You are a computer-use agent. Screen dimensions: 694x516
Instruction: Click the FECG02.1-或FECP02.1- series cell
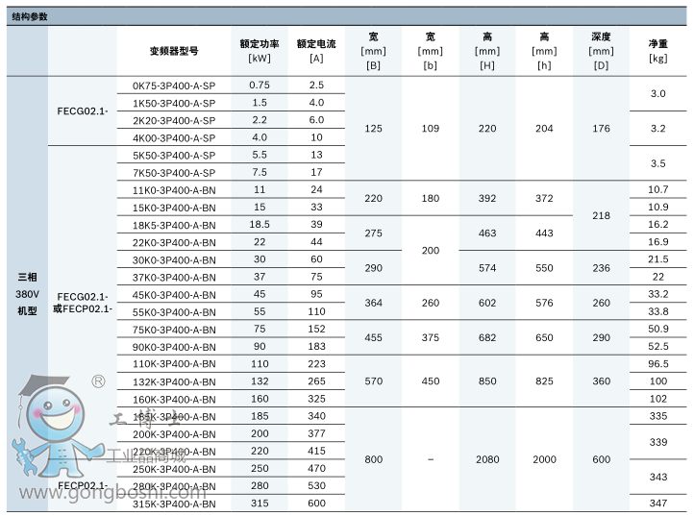point(82,303)
